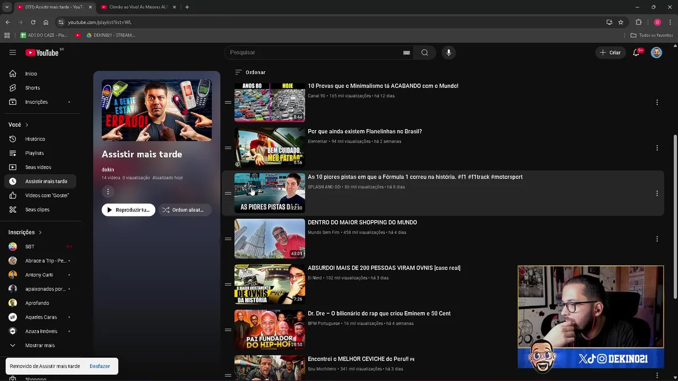Open the on-screen keyboard icon in search box
The height and width of the screenshot is (381, 678).
click(x=406, y=52)
